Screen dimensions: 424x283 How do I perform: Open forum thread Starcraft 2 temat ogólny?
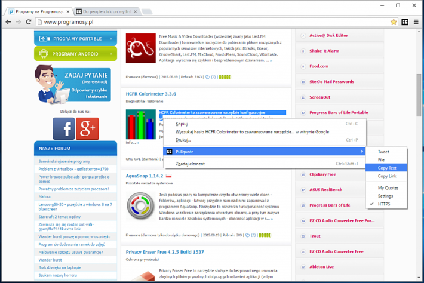click(x=60, y=217)
